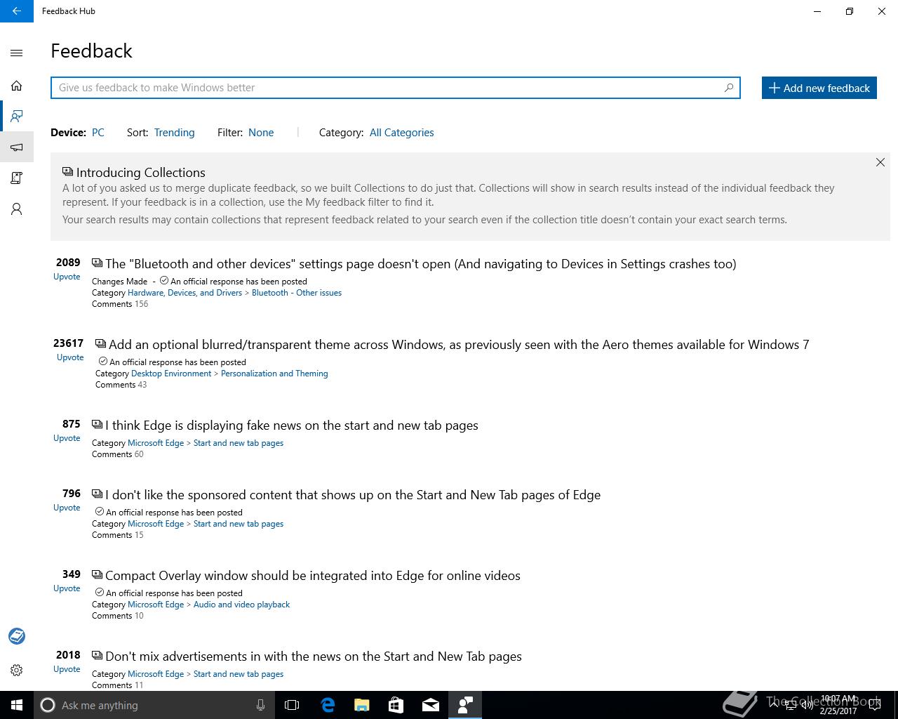The image size is (898, 719).
Task: Click collection icon beside Compact Overlay feedback
Action: click(x=98, y=575)
